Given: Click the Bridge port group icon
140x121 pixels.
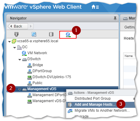Looking at the screenshot, I should (x=30, y=65).
